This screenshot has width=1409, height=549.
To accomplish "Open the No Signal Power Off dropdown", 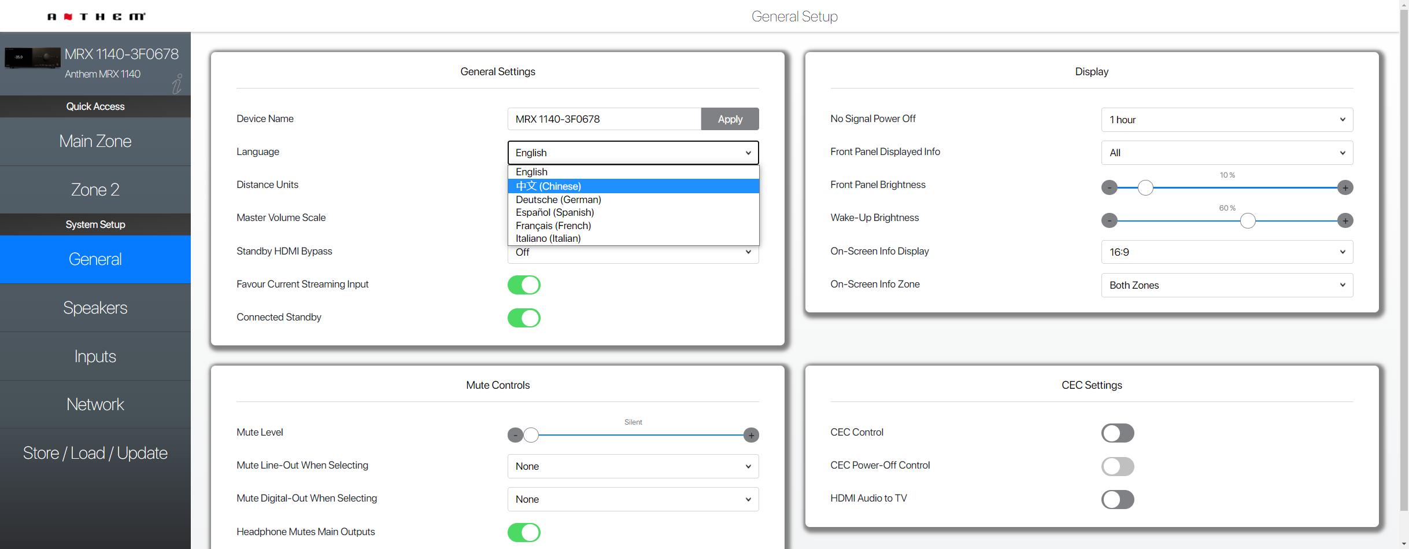I will pyautogui.click(x=1226, y=120).
